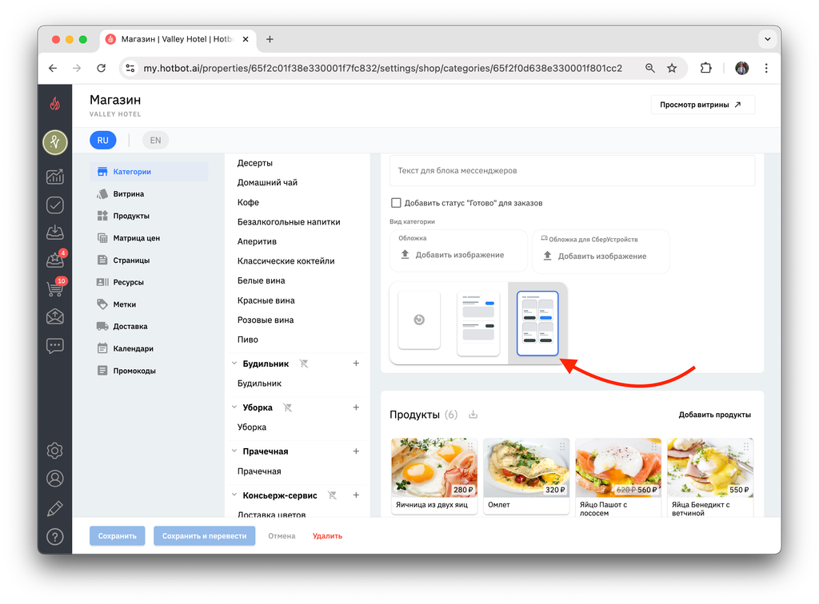
Task: Open Метки in the shop menu
Action: tap(149, 304)
